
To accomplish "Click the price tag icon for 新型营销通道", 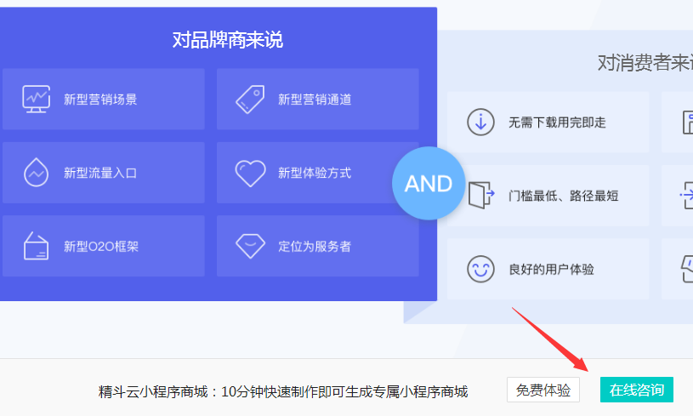I will (250, 99).
